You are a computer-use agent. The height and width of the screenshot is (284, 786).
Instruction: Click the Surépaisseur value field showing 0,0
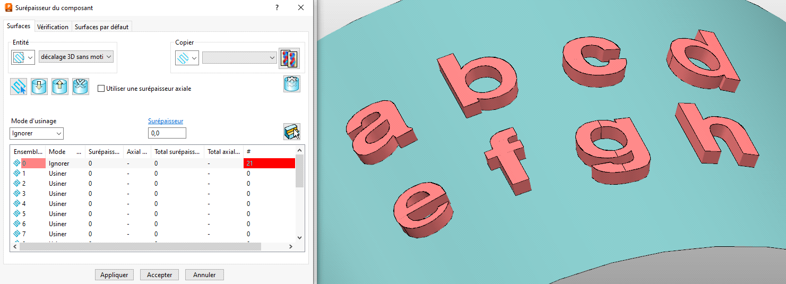pos(167,133)
